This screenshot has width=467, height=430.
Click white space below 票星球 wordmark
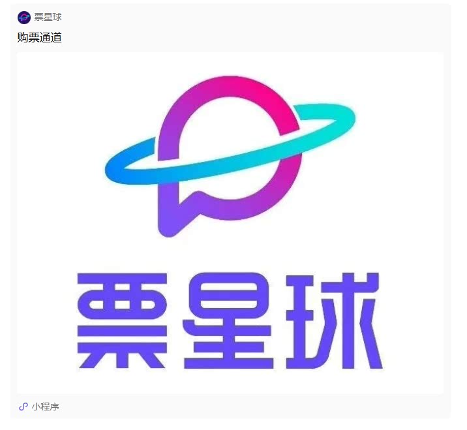click(x=230, y=382)
